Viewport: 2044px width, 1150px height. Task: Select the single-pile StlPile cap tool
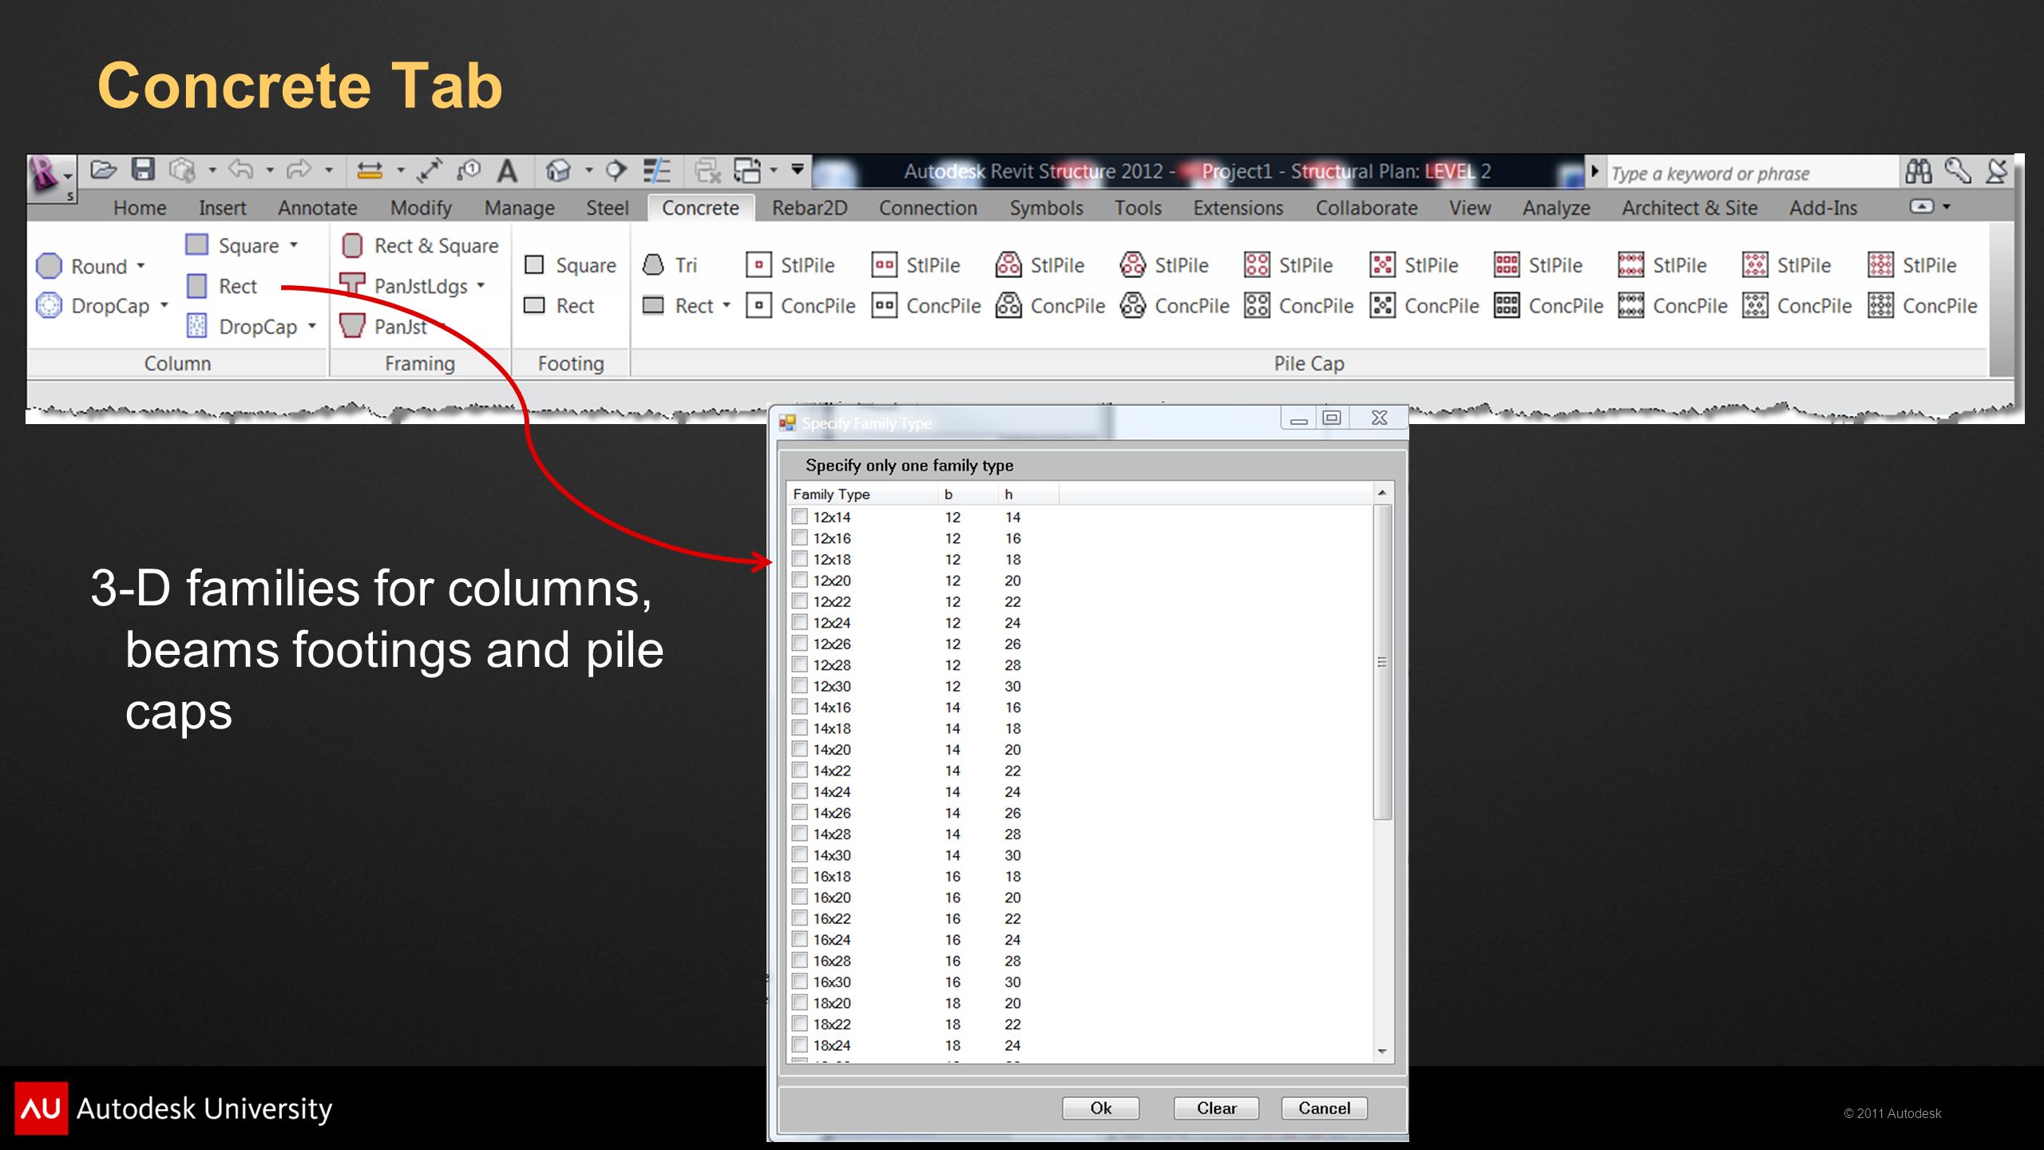point(790,265)
